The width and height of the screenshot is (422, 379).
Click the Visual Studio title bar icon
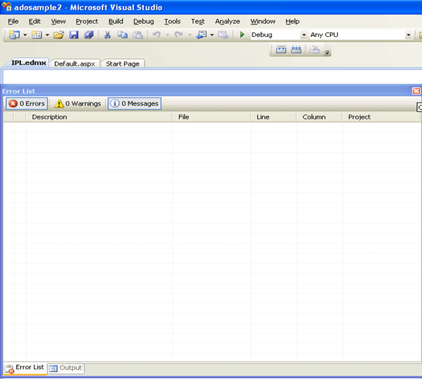coord(6,6)
